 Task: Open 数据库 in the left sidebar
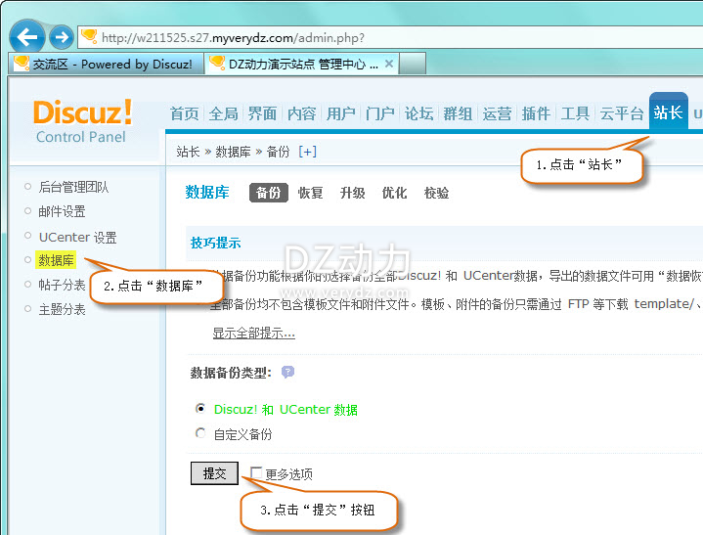56,260
